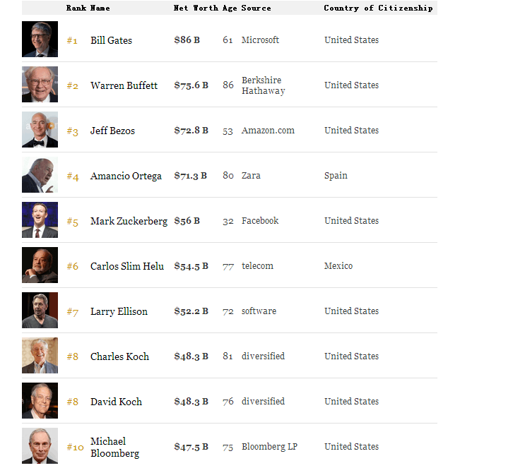Screen dimensions: 525x468
Task: Select the Amancio Ortega name
Action: point(126,176)
